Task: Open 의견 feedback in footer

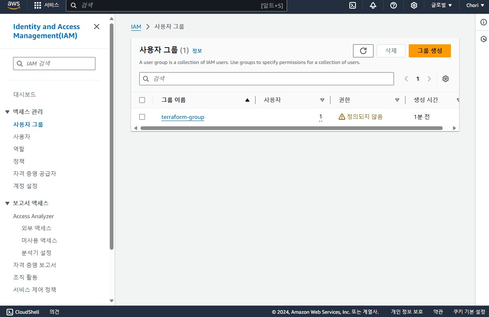Action: (54, 312)
